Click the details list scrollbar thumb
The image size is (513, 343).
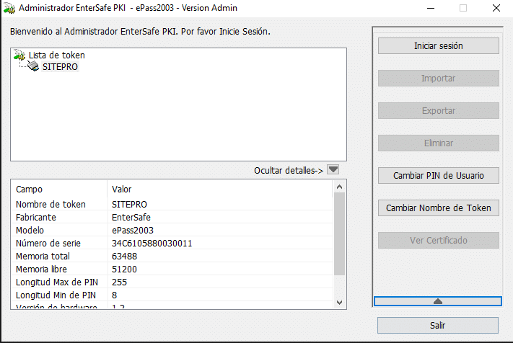tap(339, 234)
